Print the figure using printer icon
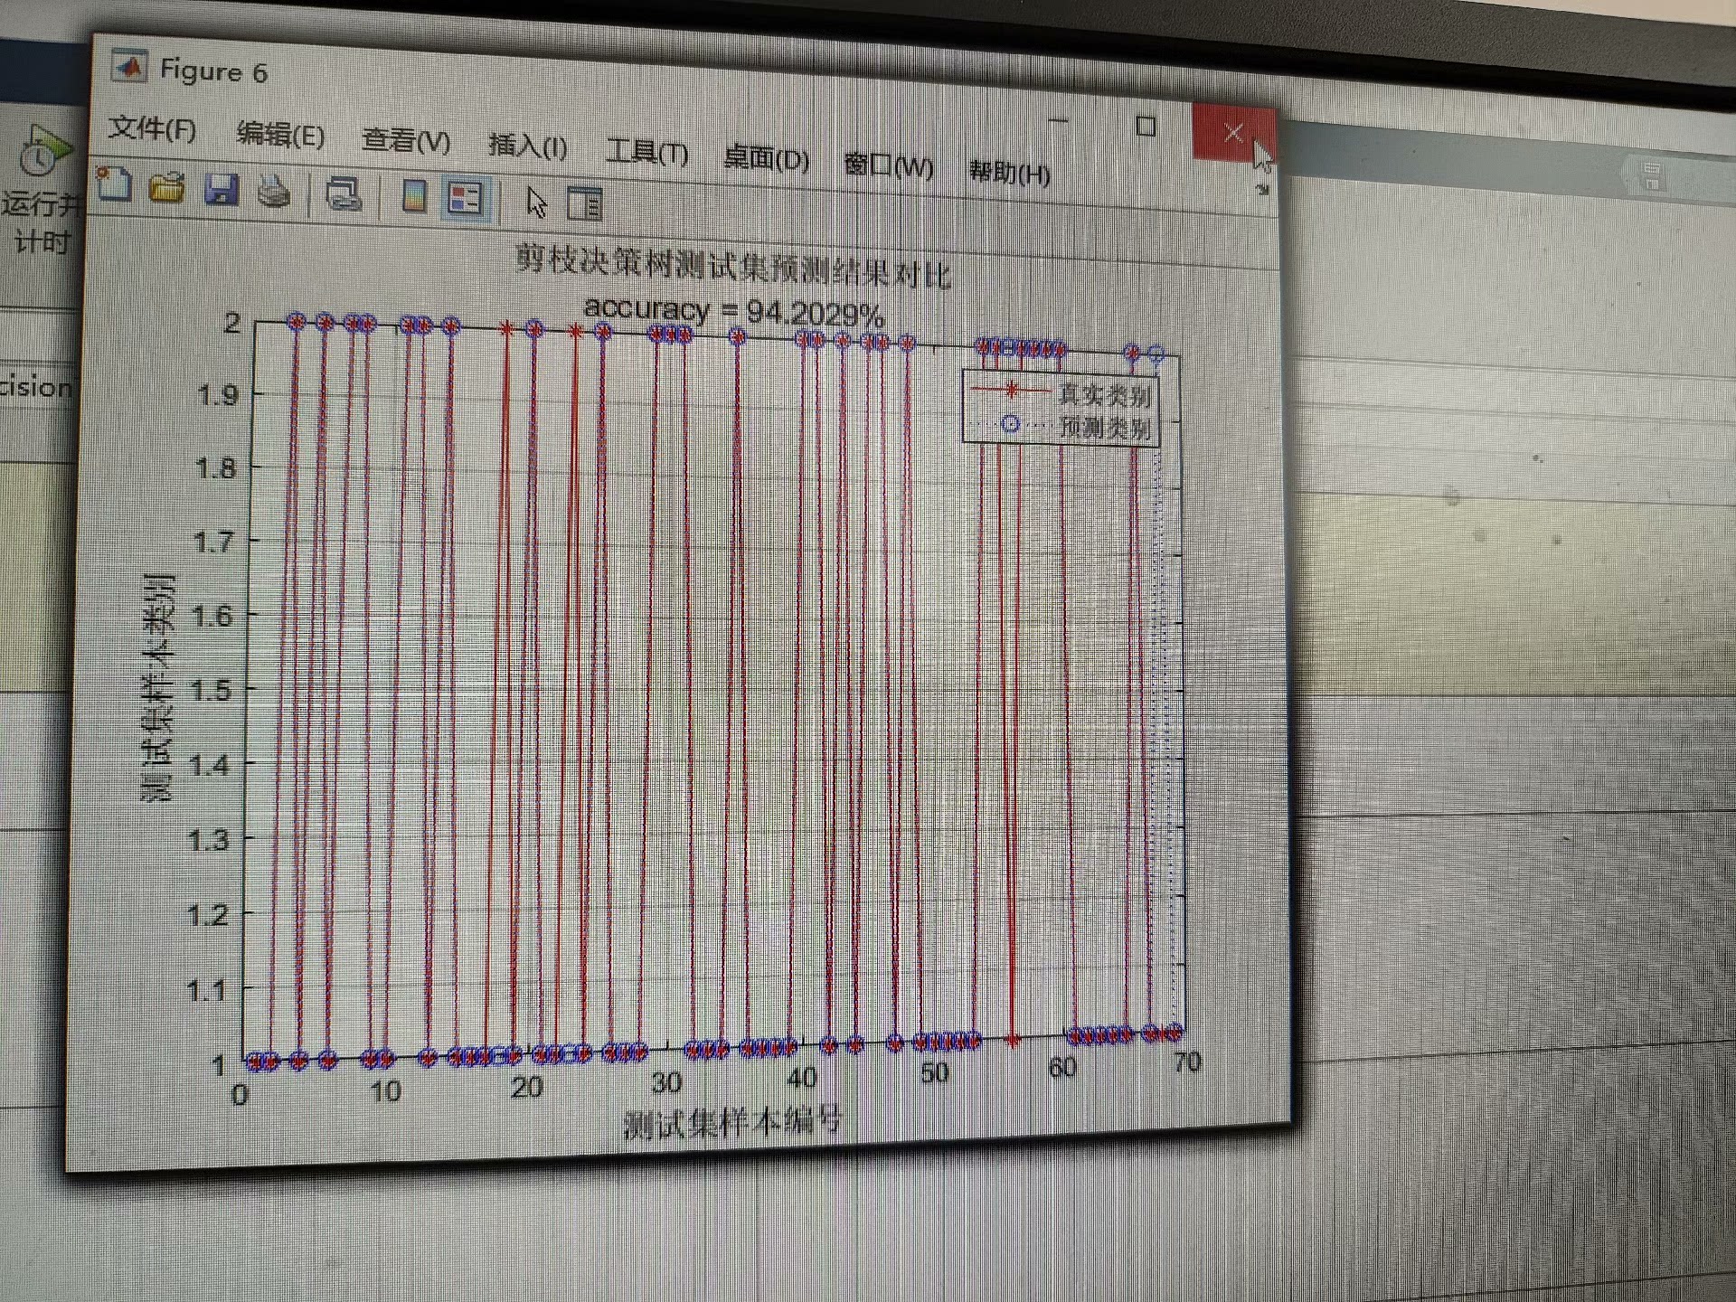The image size is (1736, 1302). 275,192
